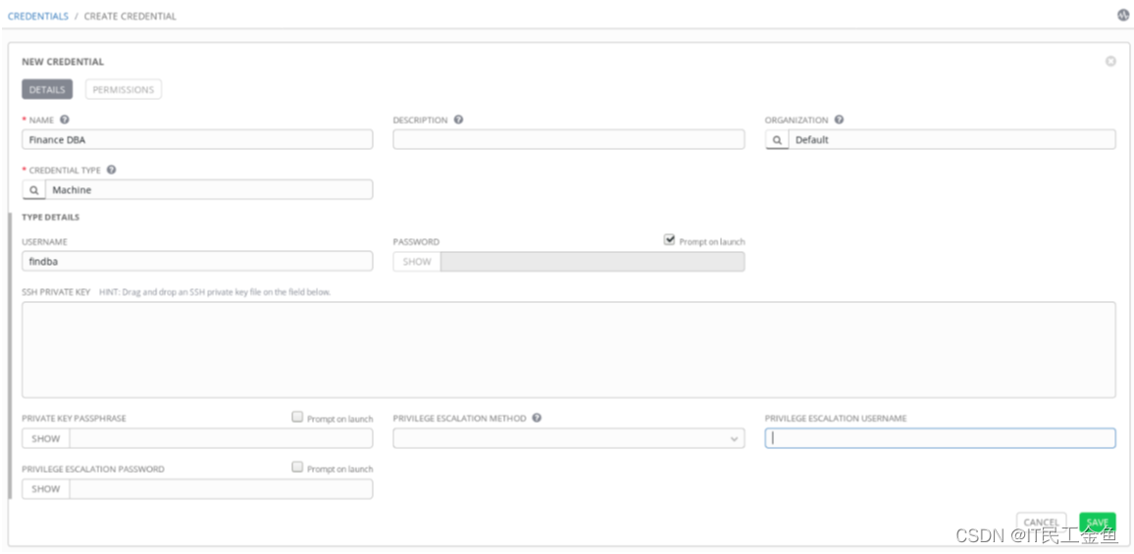Click the disabled Password input field

593,262
